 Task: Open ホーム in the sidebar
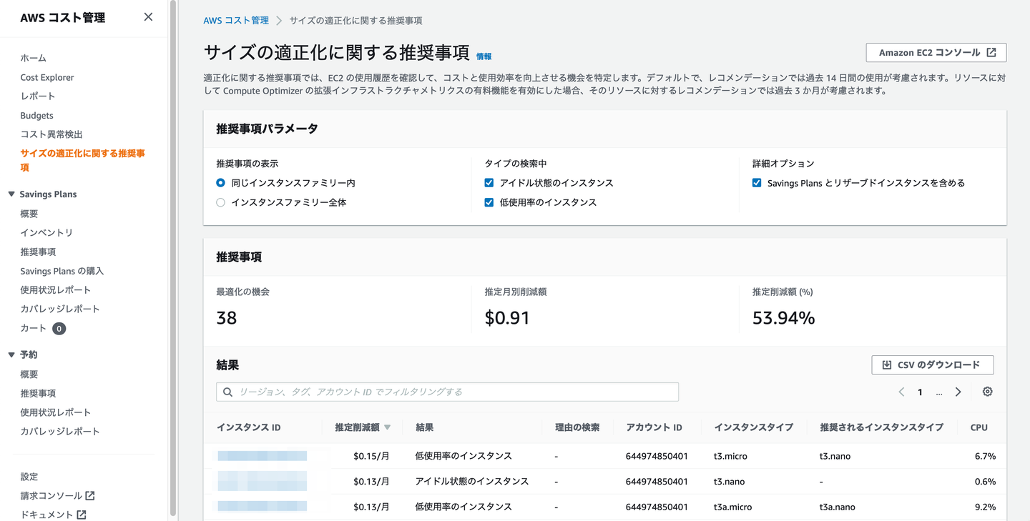[x=33, y=58]
